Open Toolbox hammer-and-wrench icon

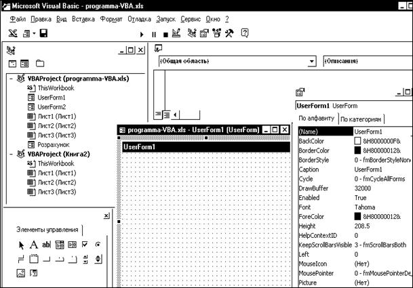pos(229,33)
